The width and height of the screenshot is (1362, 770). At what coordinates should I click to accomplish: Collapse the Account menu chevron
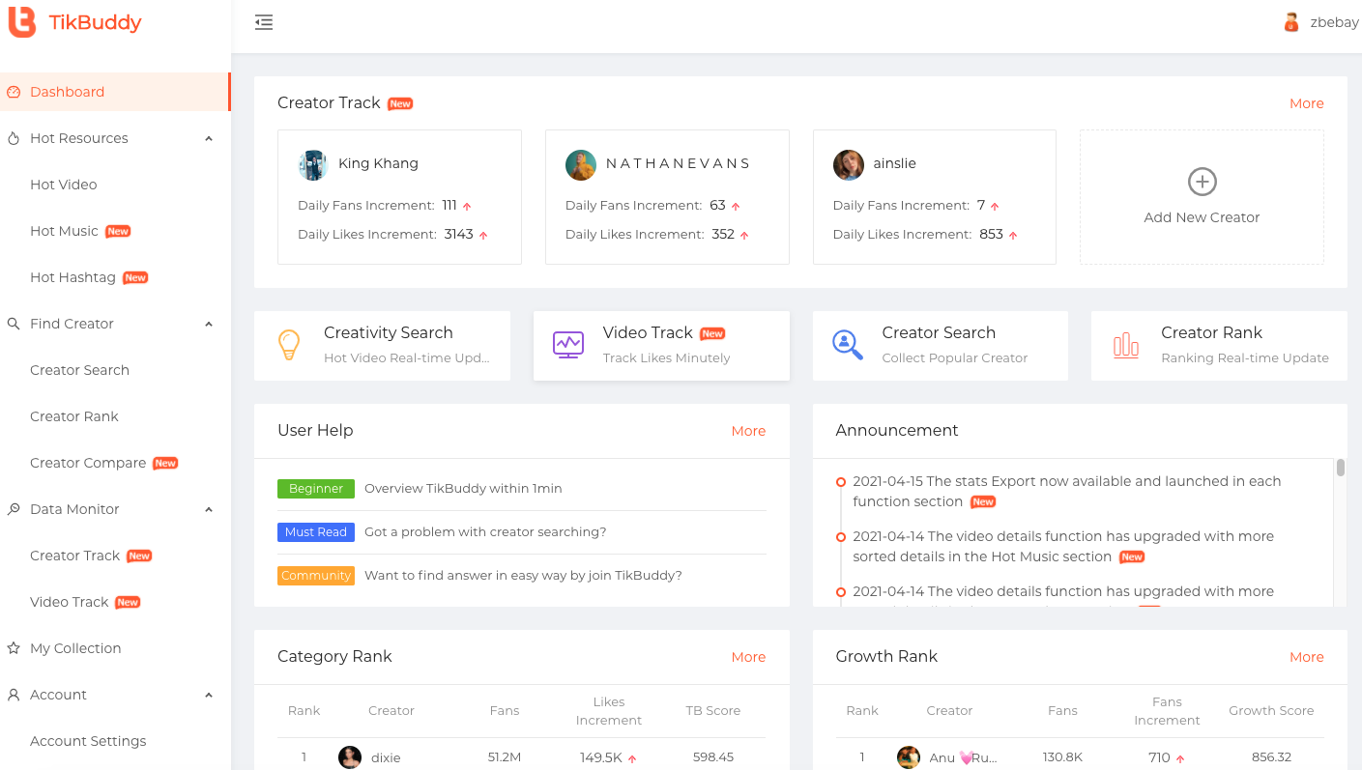tap(209, 695)
